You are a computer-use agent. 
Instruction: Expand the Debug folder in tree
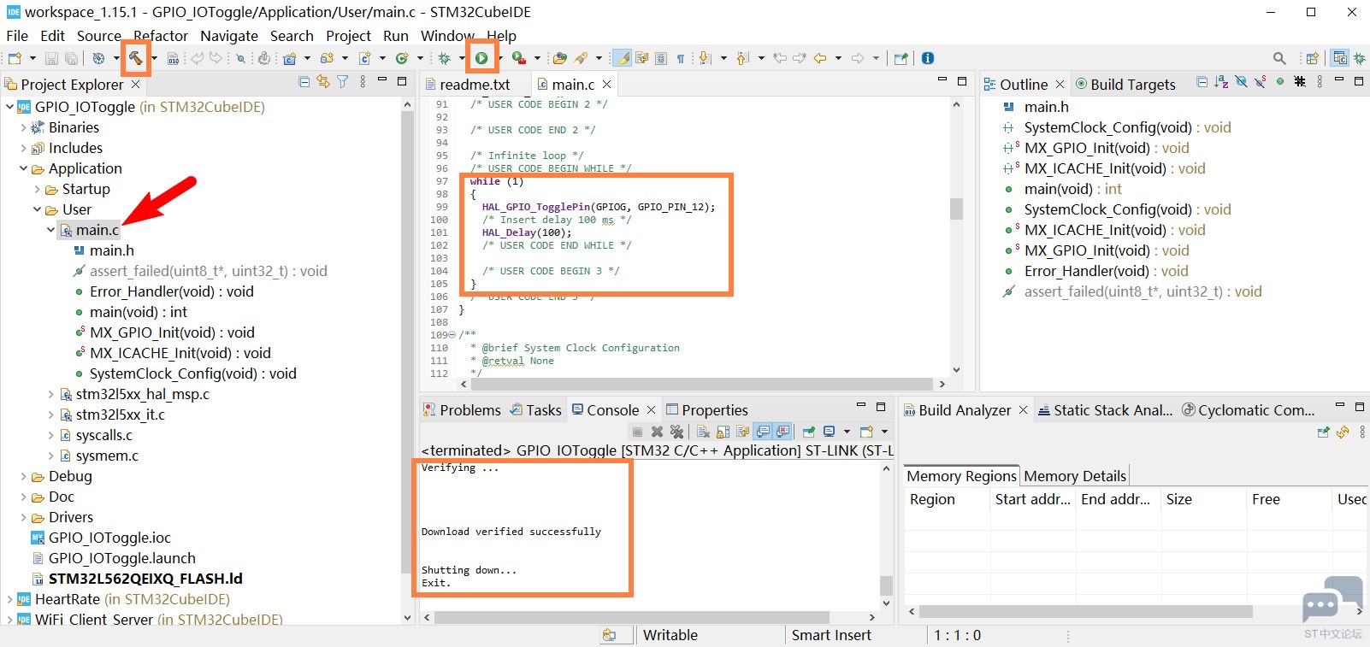point(23,476)
